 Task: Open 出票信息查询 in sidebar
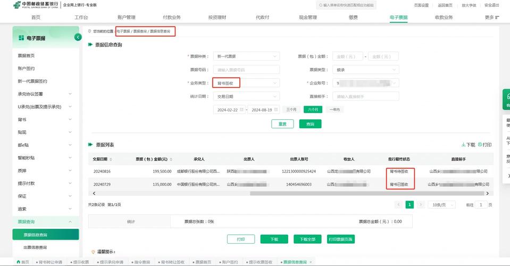tap(35, 247)
